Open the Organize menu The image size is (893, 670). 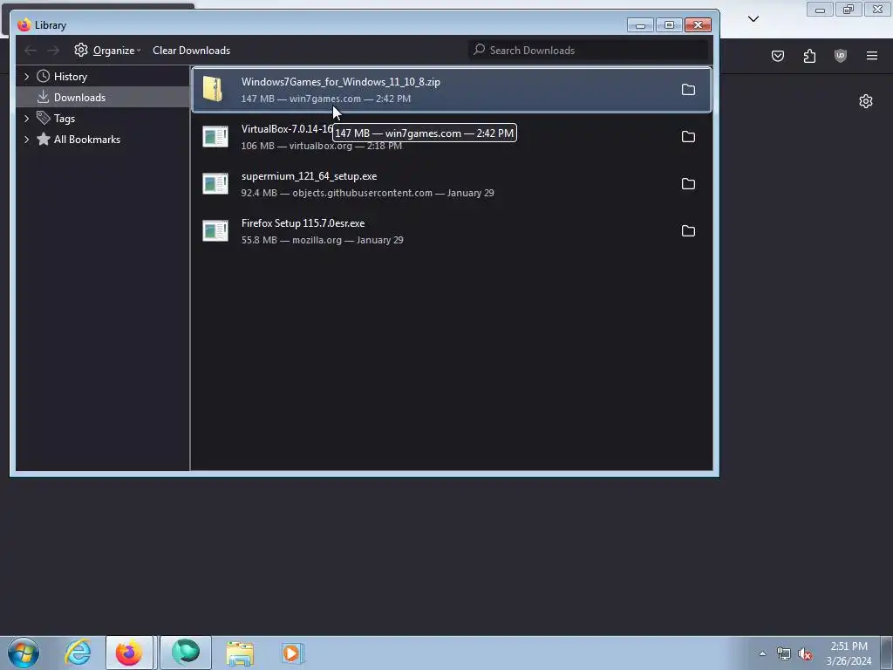(x=107, y=50)
